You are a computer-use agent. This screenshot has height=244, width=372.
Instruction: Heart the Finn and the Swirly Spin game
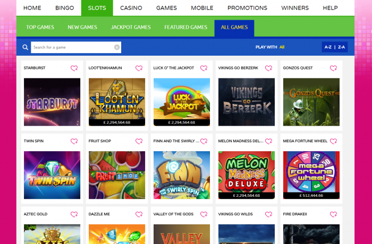click(204, 141)
